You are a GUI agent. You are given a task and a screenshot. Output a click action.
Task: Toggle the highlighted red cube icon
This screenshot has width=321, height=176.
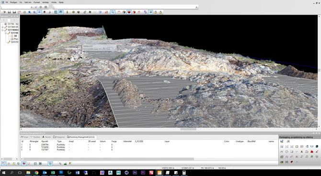129,12
